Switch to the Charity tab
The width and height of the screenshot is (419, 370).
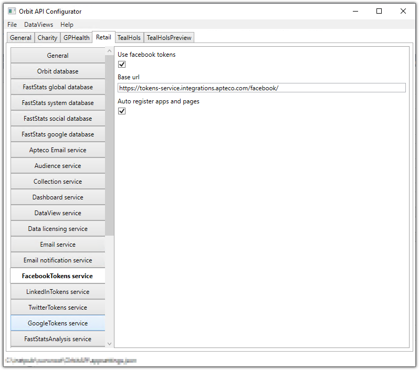pos(47,38)
